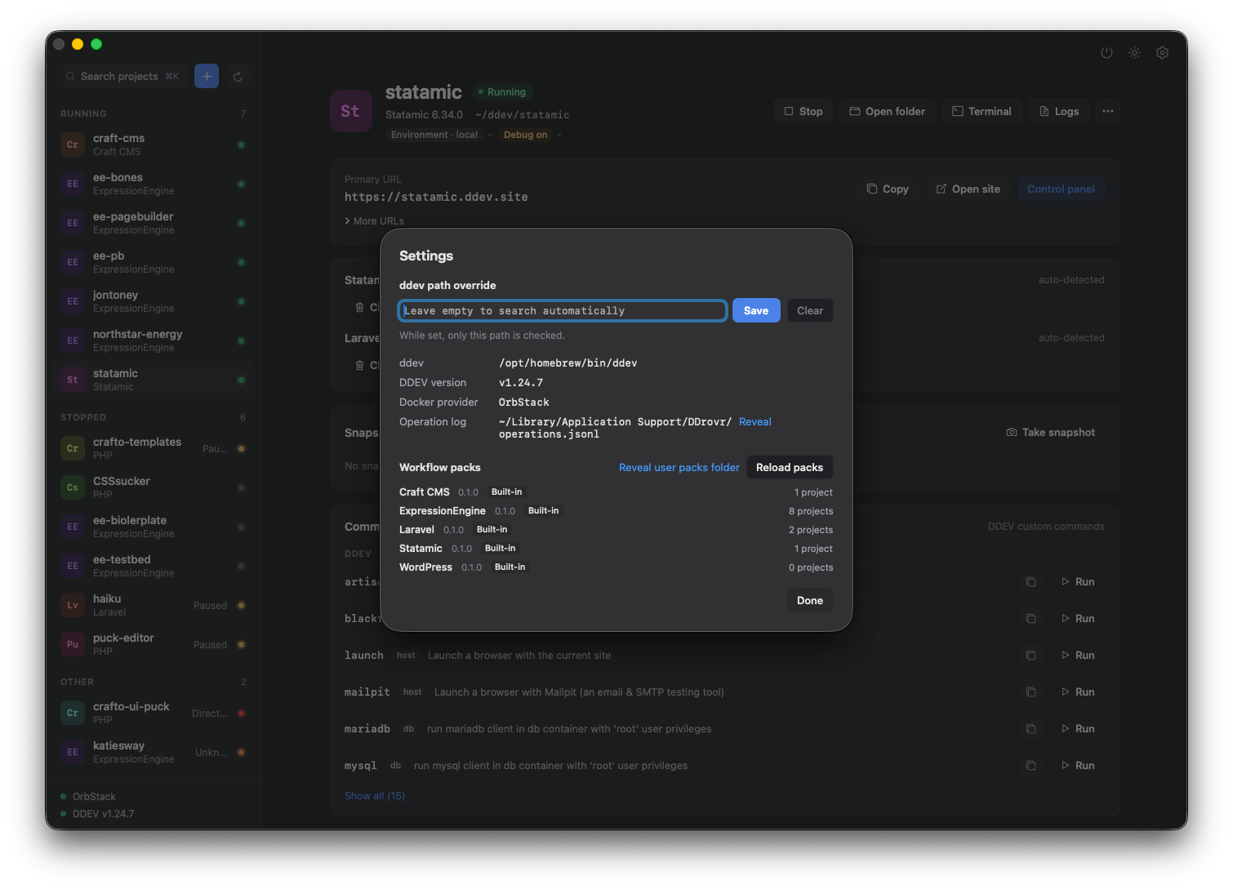Refresh the project list icon

pyautogui.click(x=238, y=77)
